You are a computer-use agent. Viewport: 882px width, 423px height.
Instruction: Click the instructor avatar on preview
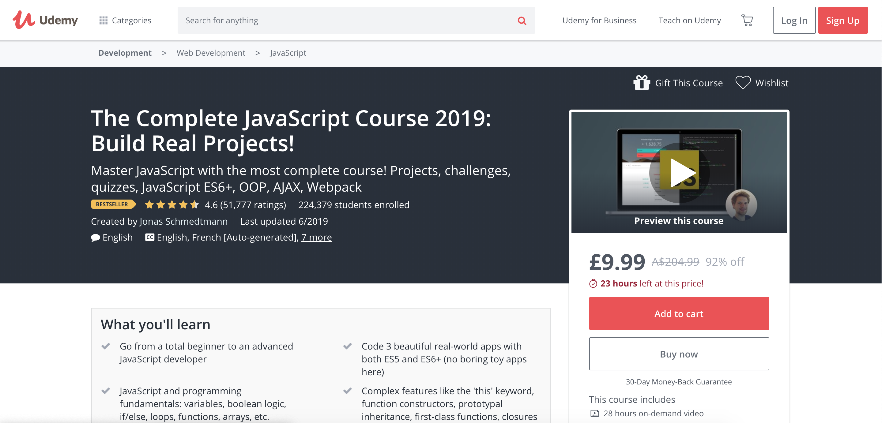pos(741,205)
